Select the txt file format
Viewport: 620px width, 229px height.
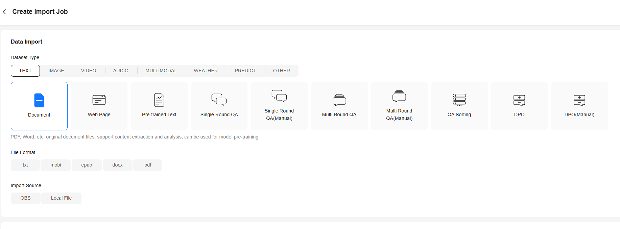(25, 165)
